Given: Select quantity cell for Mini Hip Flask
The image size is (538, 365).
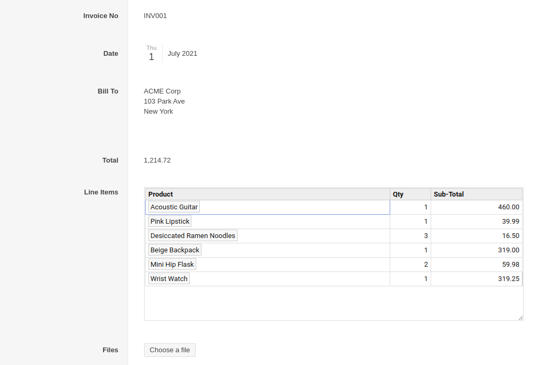Looking at the screenshot, I should [x=410, y=265].
